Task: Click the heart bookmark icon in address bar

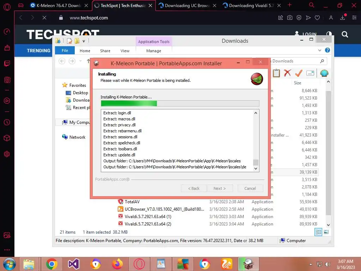Action: pyautogui.click(x=317, y=18)
